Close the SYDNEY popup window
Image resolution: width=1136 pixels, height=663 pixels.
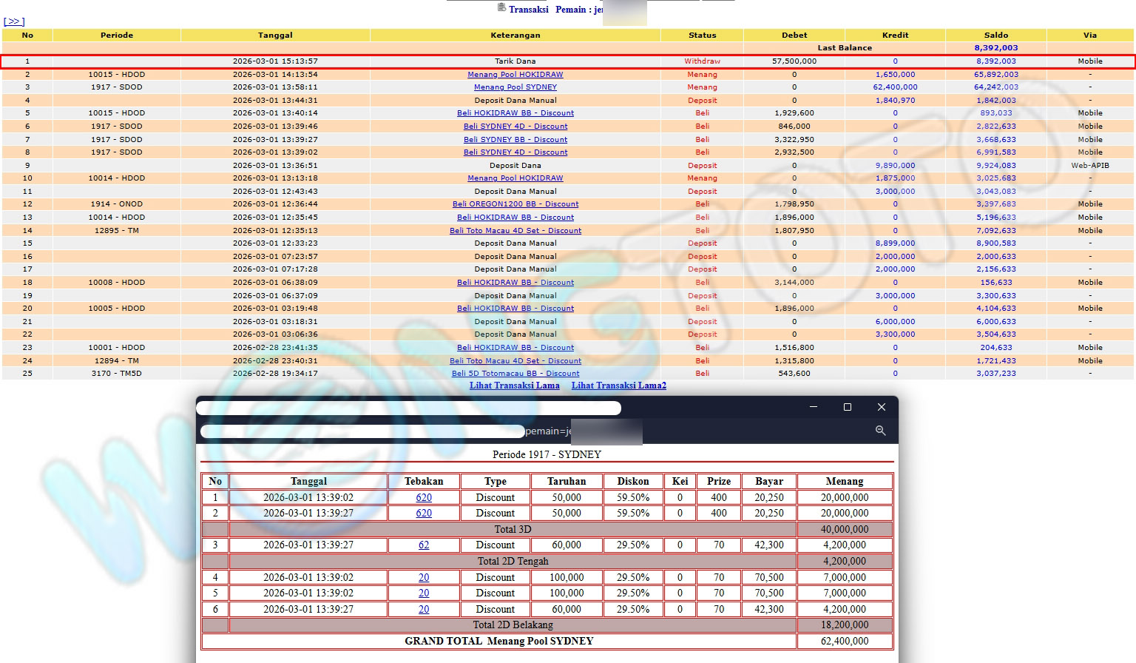pyautogui.click(x=881, y=407)
